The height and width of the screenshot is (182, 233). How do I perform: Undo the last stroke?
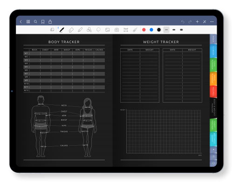183,22
